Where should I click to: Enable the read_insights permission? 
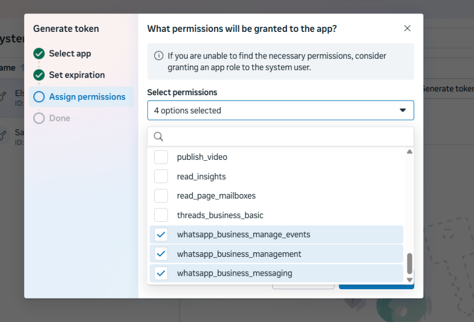pos(161,176)
